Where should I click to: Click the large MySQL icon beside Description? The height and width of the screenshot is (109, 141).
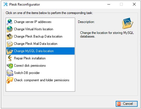click(x=128, y=23)
